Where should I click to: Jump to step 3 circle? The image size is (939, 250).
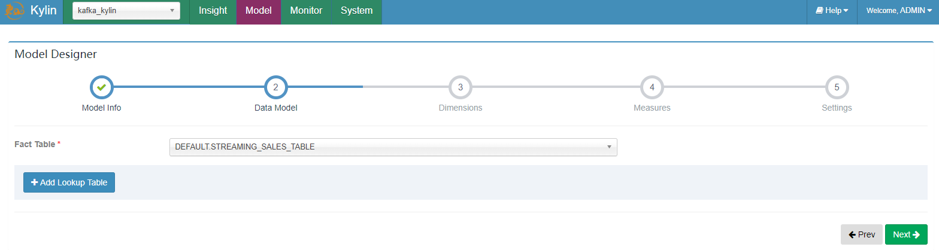460,87
